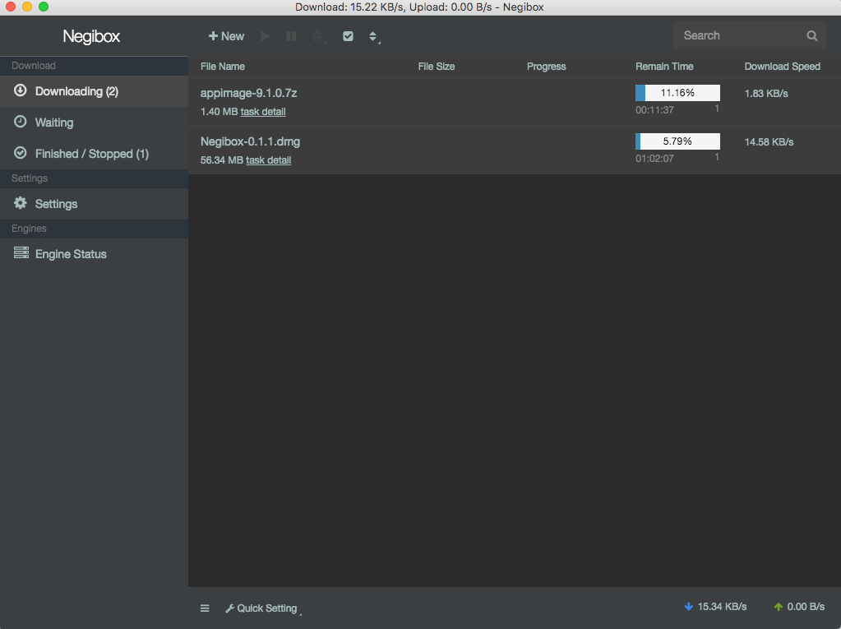Toggle select-all checkbox icon in toolbar
This screenshot has width=841, height=629.
tap(348, 36)
